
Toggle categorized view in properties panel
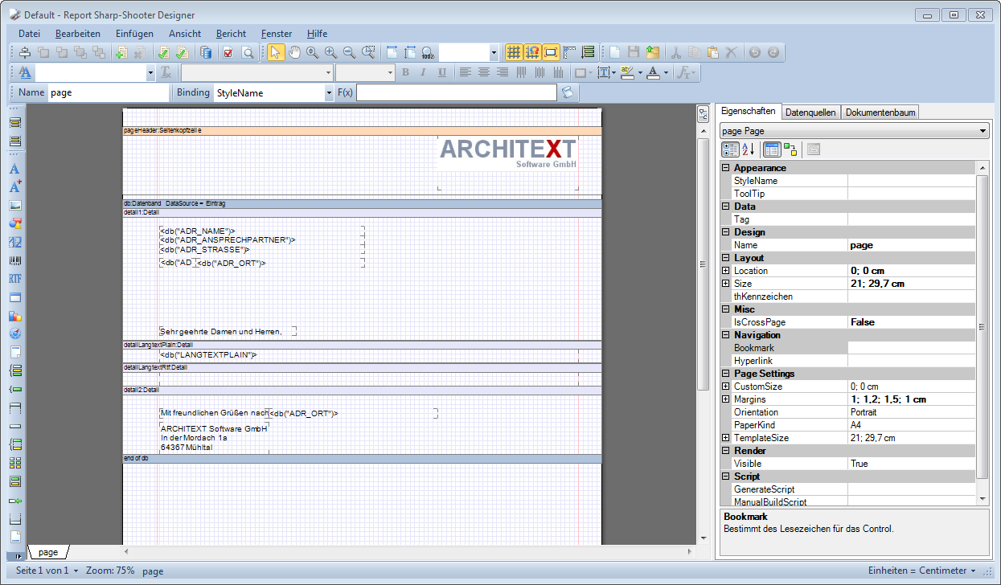730,149
